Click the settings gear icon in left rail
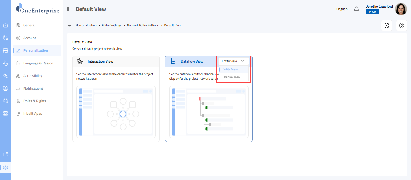 [x=5, y=167]
